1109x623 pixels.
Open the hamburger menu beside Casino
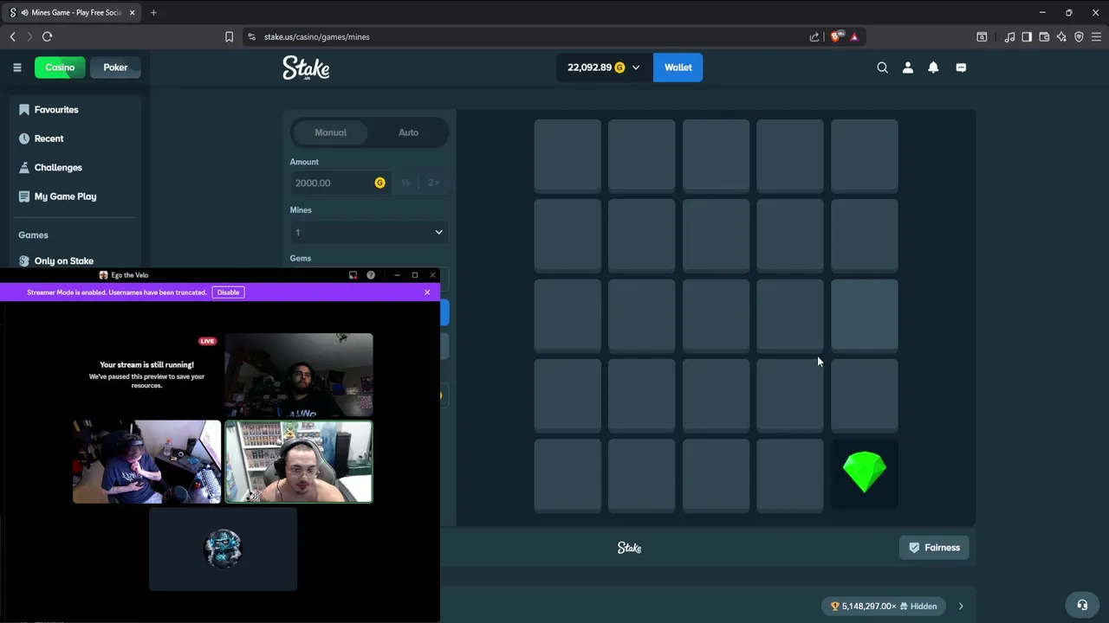click(x=16, y=67)
